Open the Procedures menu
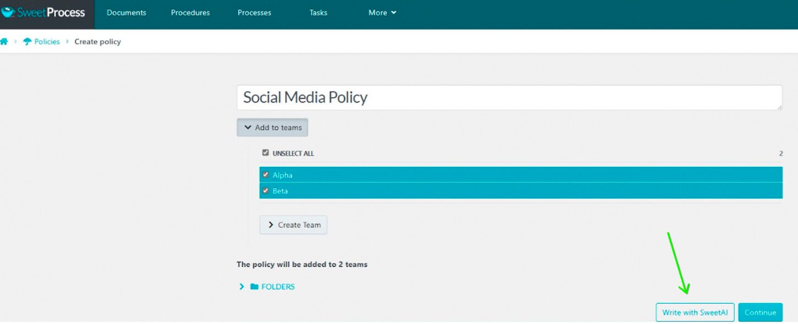The width and height of the screenshot is (798, 324). coord(190,12)
